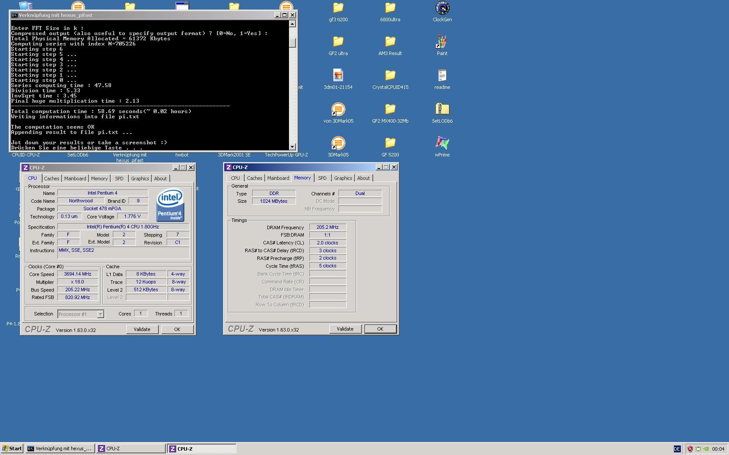Click console window title bar icon

pyautogui.click(x=14, y=15)
